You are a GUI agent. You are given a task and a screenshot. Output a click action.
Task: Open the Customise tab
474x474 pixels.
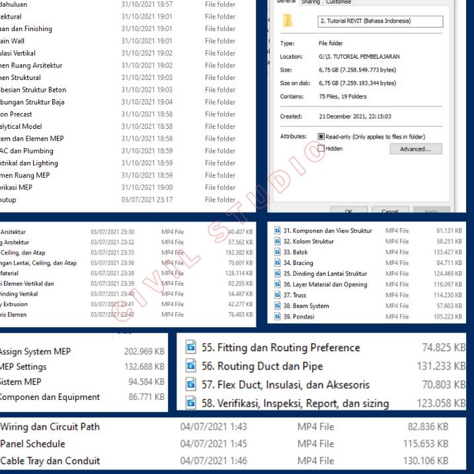click(338, 3)
